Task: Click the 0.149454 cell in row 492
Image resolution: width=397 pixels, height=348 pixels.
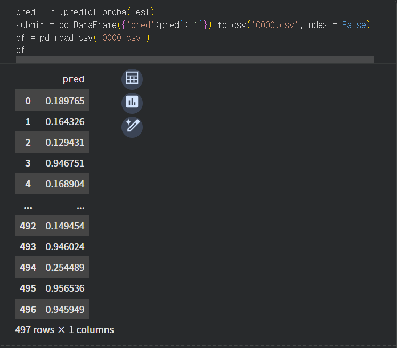Action: click(64, 226)
